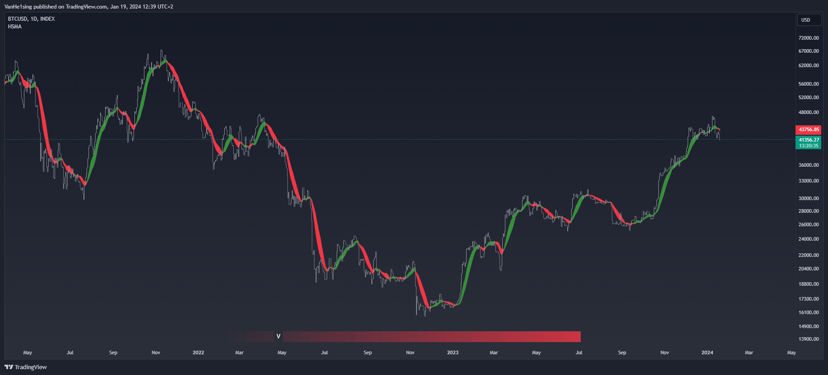This screenshot has height=375, width=828.
Task: Click the Mar label right after 2024
Action: 749,352
